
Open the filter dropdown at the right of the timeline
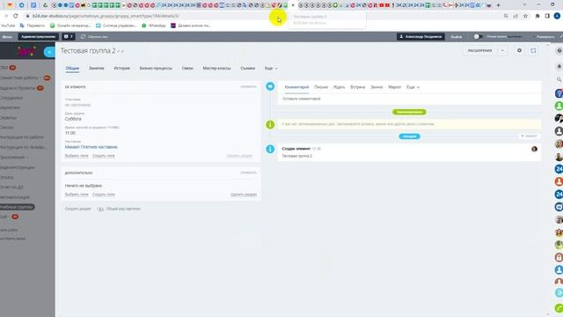point(530,136)
